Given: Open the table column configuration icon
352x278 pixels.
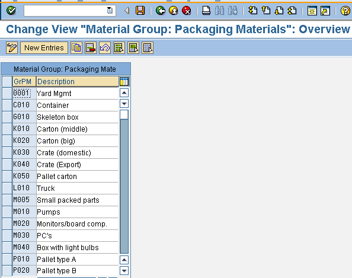Looking at the screenshot, I should point(124,82).
